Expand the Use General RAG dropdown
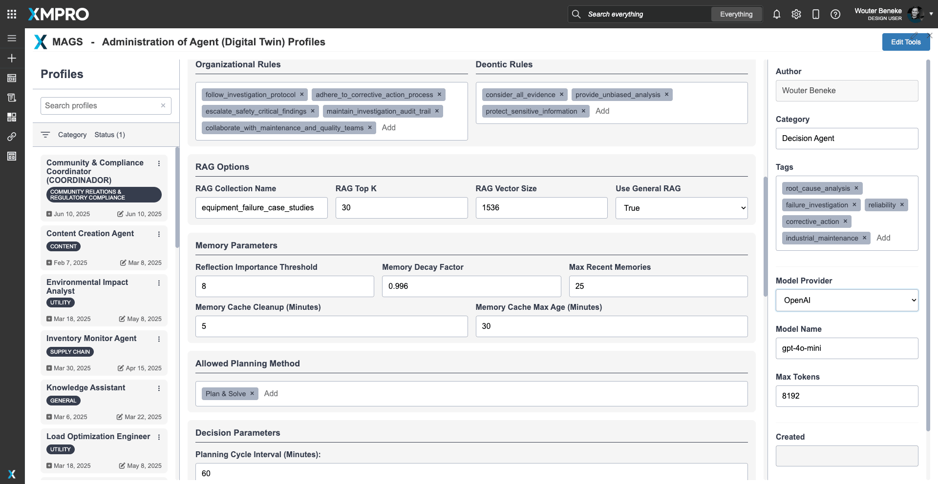This screenshot has width=938, height=484. pos(681,208)
